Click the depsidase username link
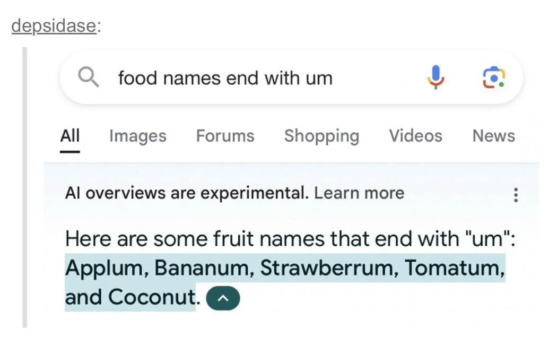 point(51,24)
